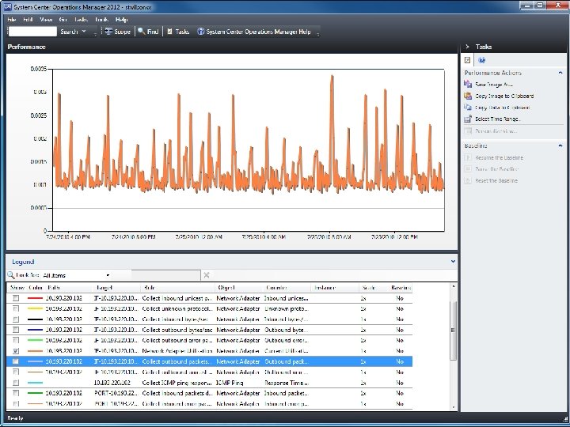The width and height of the screenshot is (570, 427).
Task: Open main toolbar overflow options at right end
Action: point(317,34)
